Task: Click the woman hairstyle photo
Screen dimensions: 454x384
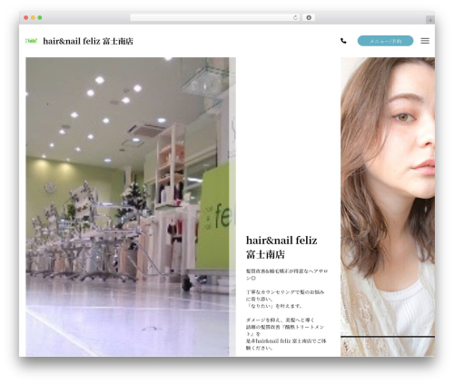Action: [x=388, y=207]
